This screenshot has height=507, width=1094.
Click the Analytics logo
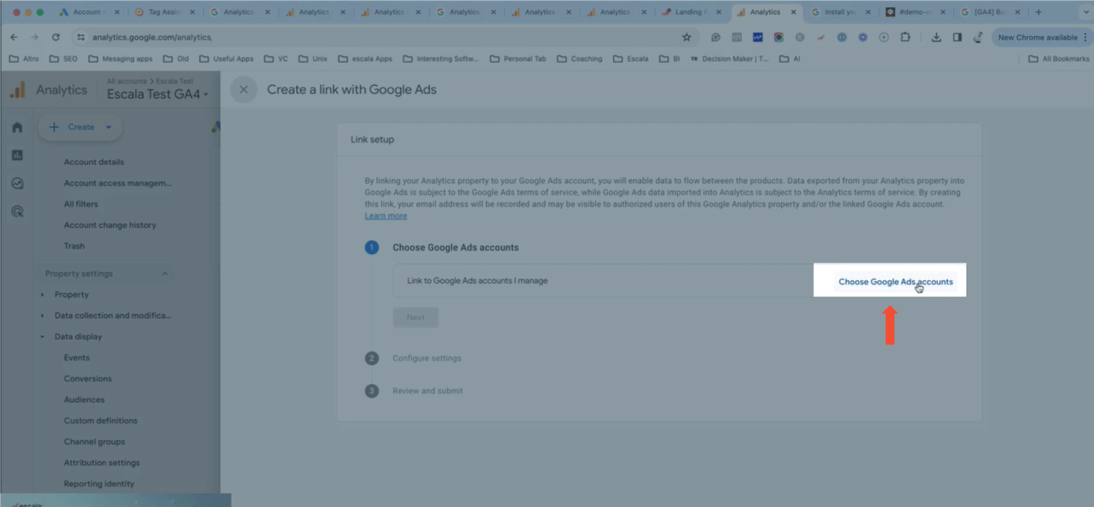coord(18,90)
